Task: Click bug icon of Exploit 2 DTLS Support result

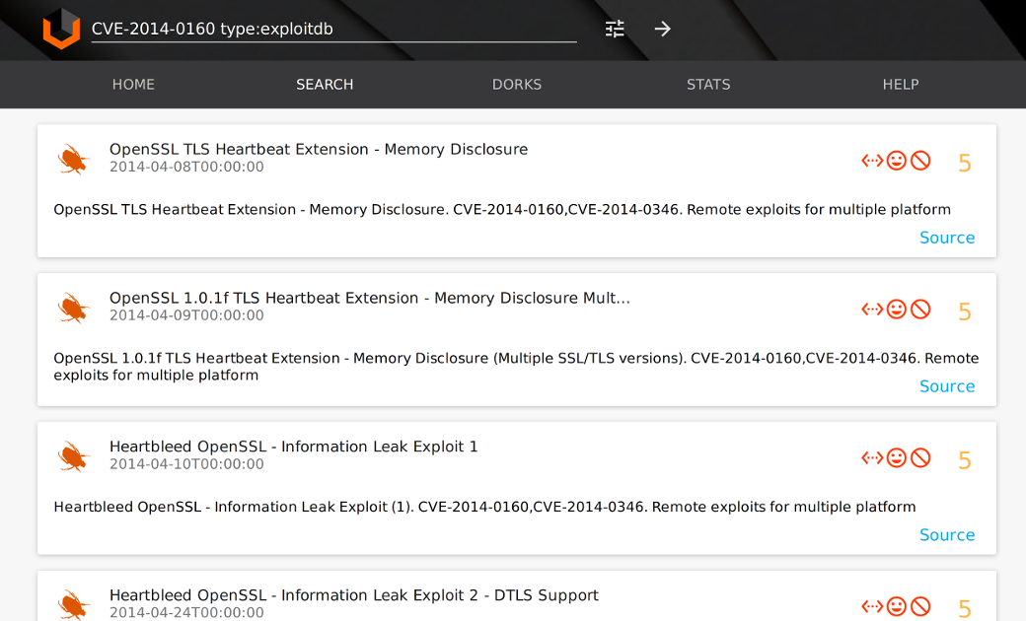Action: (73, 605)
